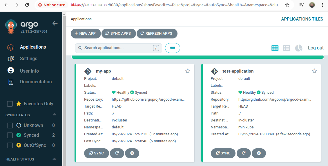Click the New App button
Image resolution: width=328 pixels, height=166 pixels.
coord(86,34)
